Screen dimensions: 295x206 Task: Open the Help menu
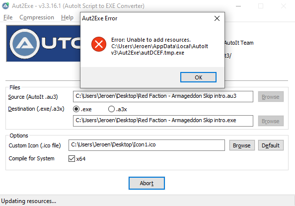tap(67, 17)
